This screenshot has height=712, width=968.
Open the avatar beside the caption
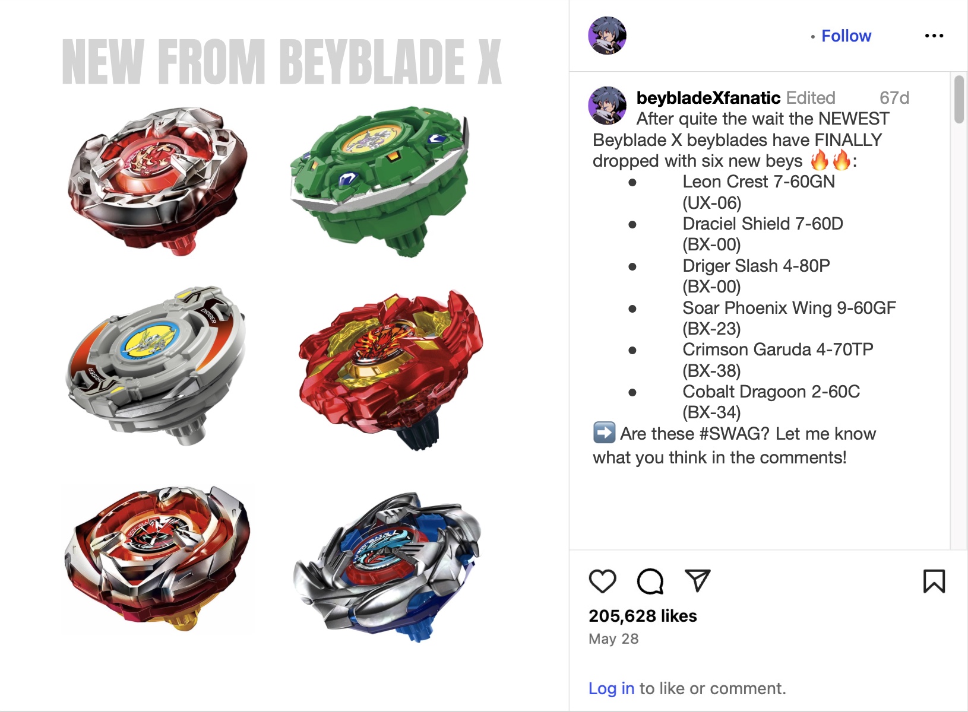click(x=607, y=105)
